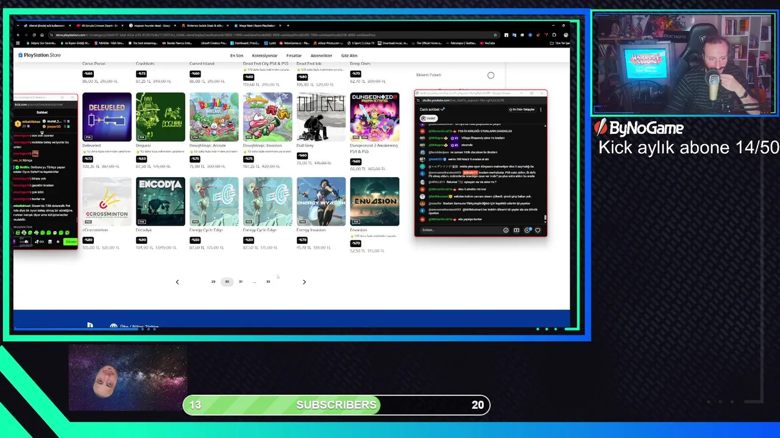Viewport: 780px width, 438px height.
Task: Open the RetroGames bookmark
Action: coord(295,43)
